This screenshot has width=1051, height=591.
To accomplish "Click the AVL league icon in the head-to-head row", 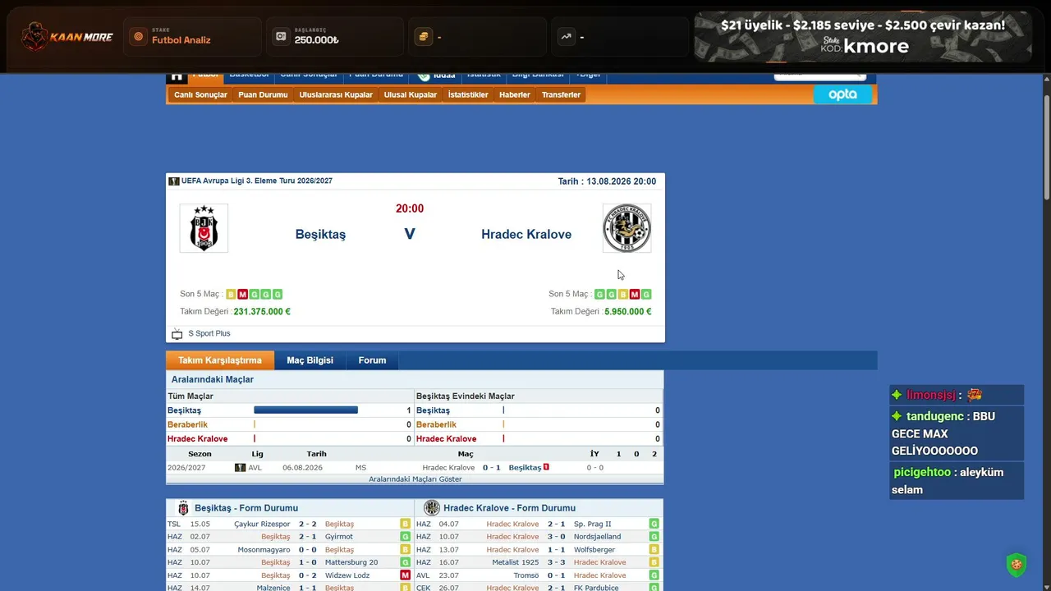I will click(x=241, y=468).
